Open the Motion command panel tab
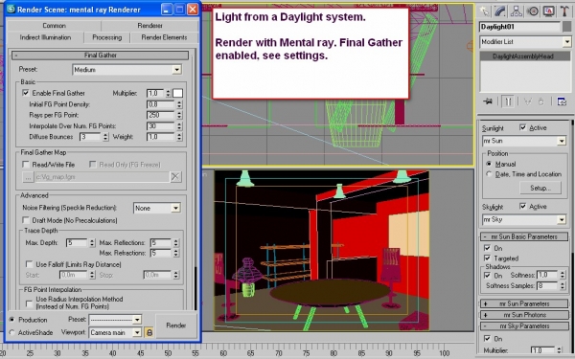The width and height of the screenshot is (575, 359). coord(533,11)
